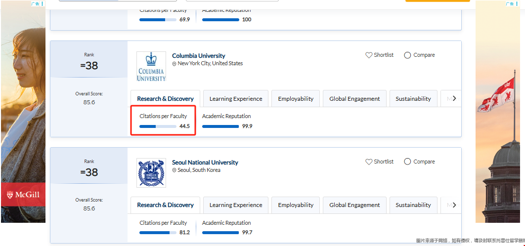
Task: Click the McGill advertisement banner on left
Action: click(23, 123)
